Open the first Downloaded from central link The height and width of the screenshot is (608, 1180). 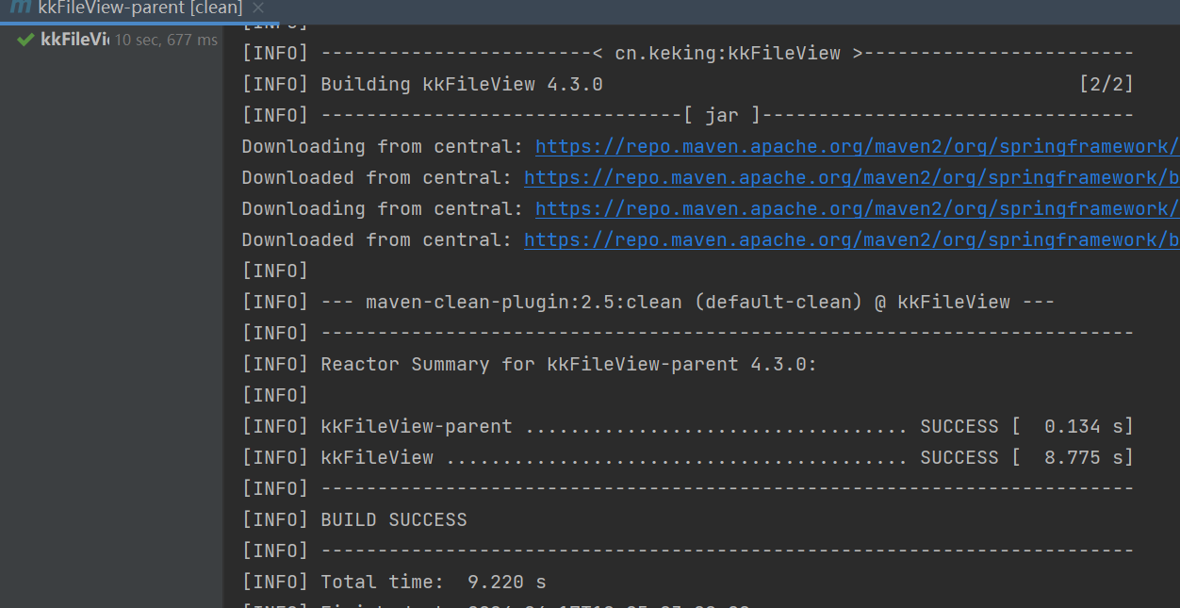coord(850,177)
